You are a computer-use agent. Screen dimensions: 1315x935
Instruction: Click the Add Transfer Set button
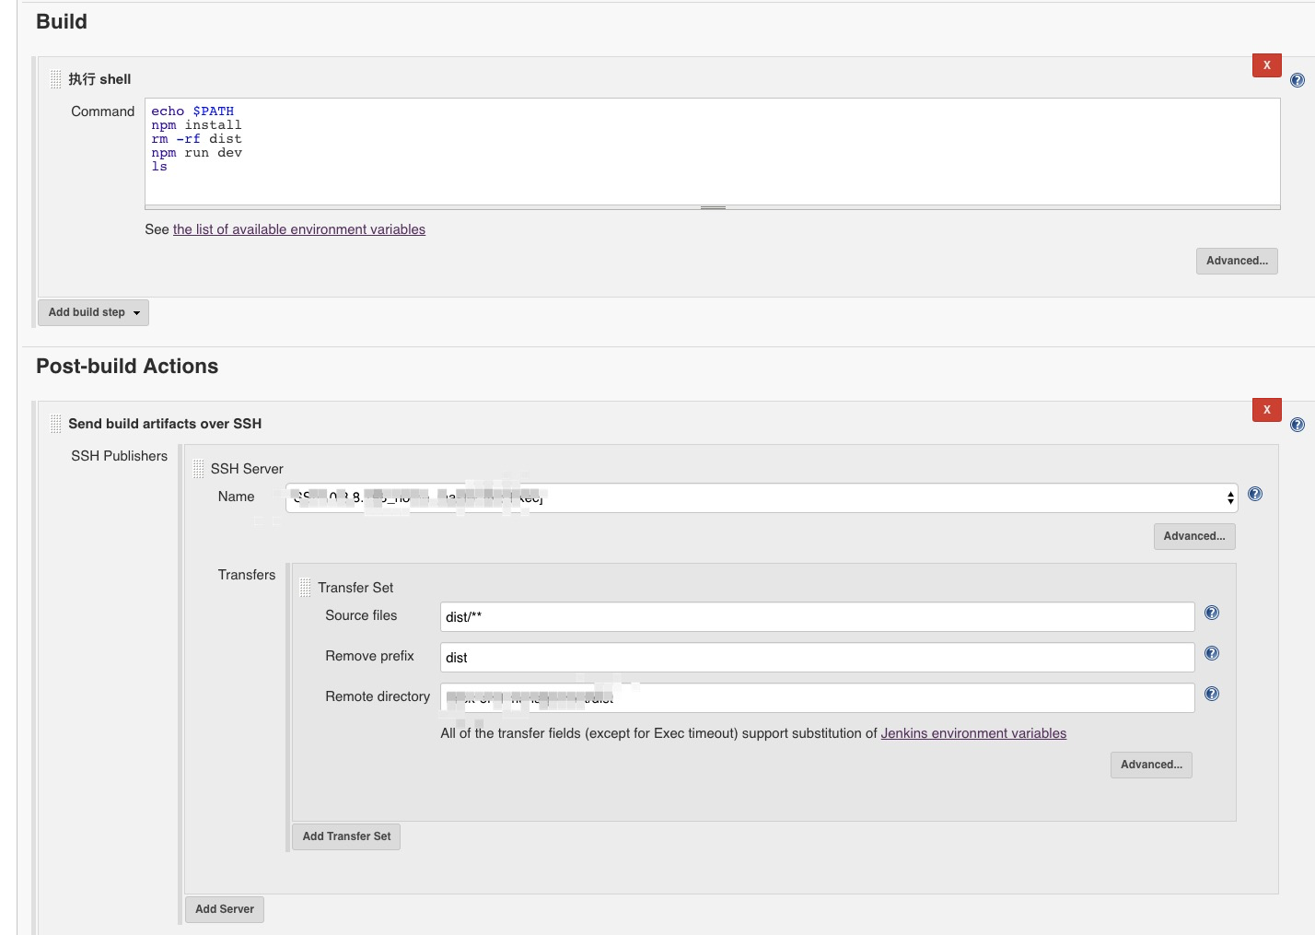(346, 836)
